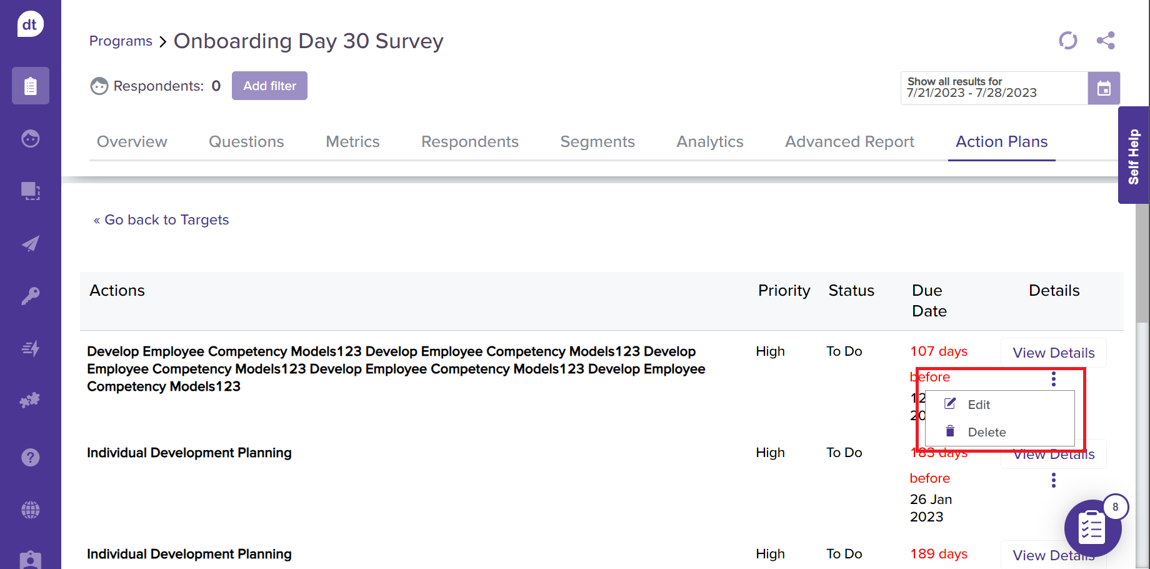The image size is (1150, 569).
Task: Open the globe language icon
Action: pyautogui.click(x=30, y=510)
